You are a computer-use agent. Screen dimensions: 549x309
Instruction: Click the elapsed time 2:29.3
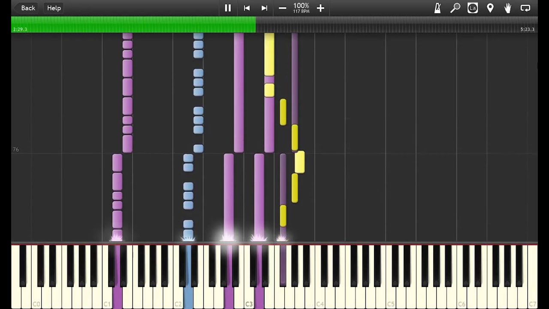20,29
